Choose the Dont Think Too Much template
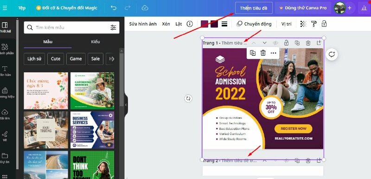The width and height of the screenshot is (371, 179). [x=92, y=165]
